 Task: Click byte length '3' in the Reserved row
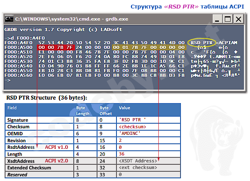coord(78,175)
